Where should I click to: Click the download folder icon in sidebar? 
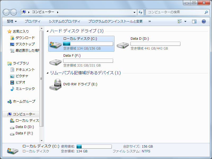pos(12,38)
